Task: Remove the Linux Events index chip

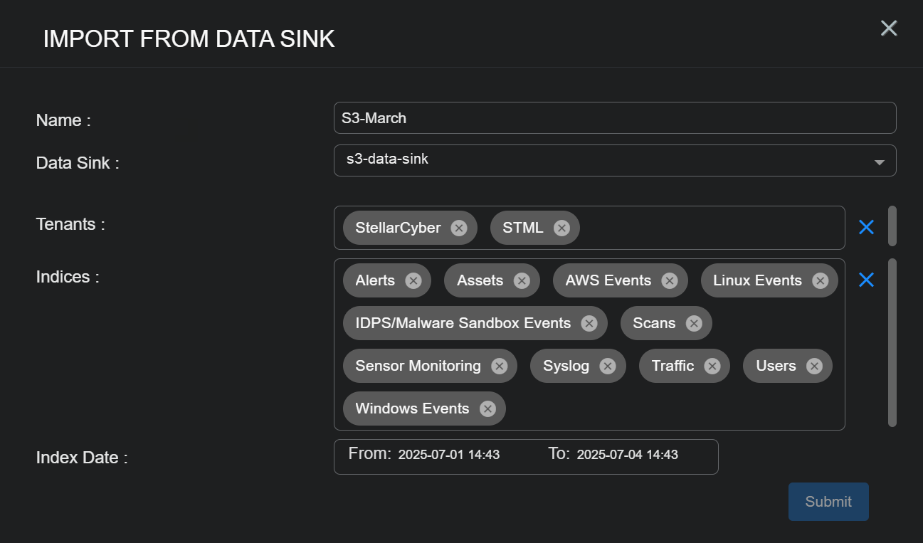Action: (821, 280)
